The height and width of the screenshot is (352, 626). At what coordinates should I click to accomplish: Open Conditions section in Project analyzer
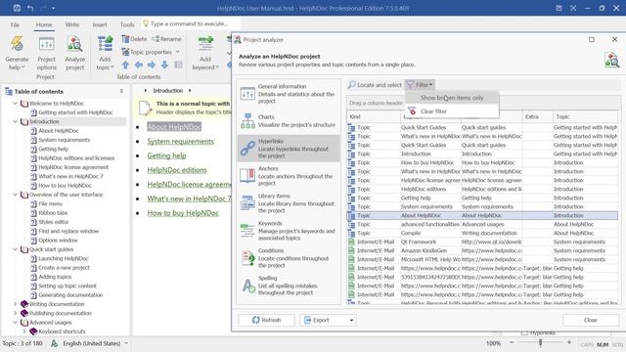[x=289, y=258]
